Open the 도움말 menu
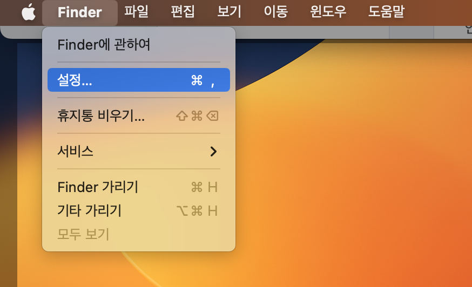Viewport: 472px width, 287px height. pos(386,12)
